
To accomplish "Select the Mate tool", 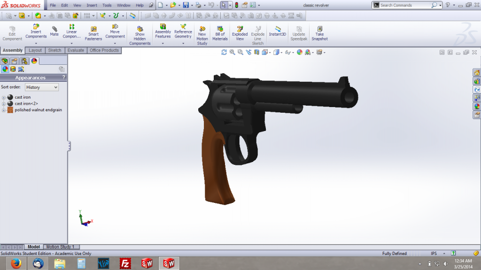I will (54, 31).
